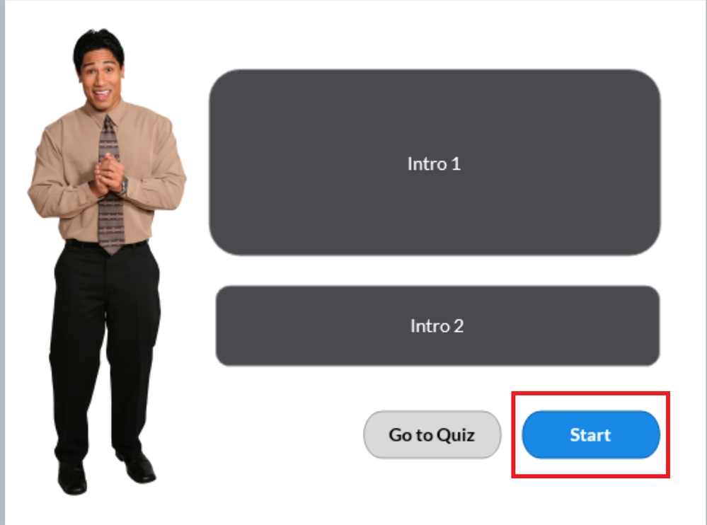The height and width of the screenshot is (525, 707).
Task: Select the Intro 2 dark panel
Action: 437,325
